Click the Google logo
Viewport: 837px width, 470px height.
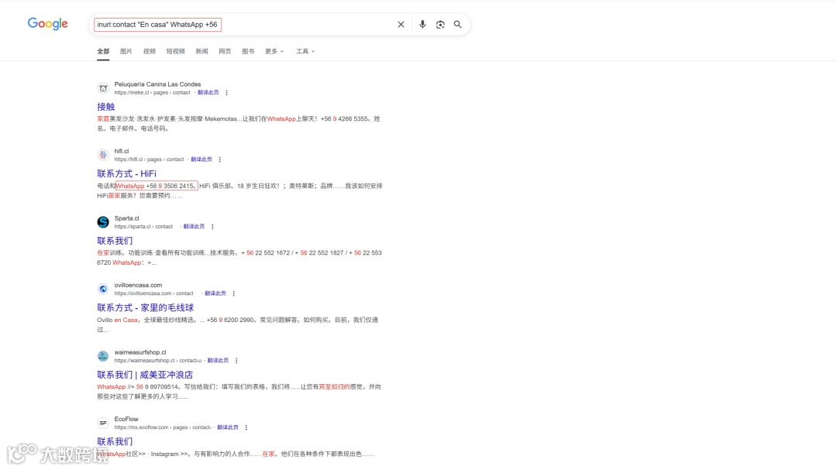(47, 24)
